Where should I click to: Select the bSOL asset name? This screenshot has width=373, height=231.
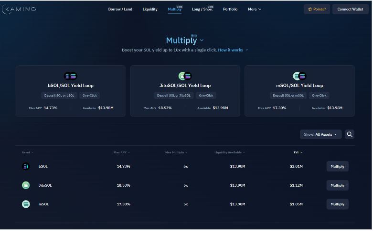pyautogui.click(x=43, y=167)
